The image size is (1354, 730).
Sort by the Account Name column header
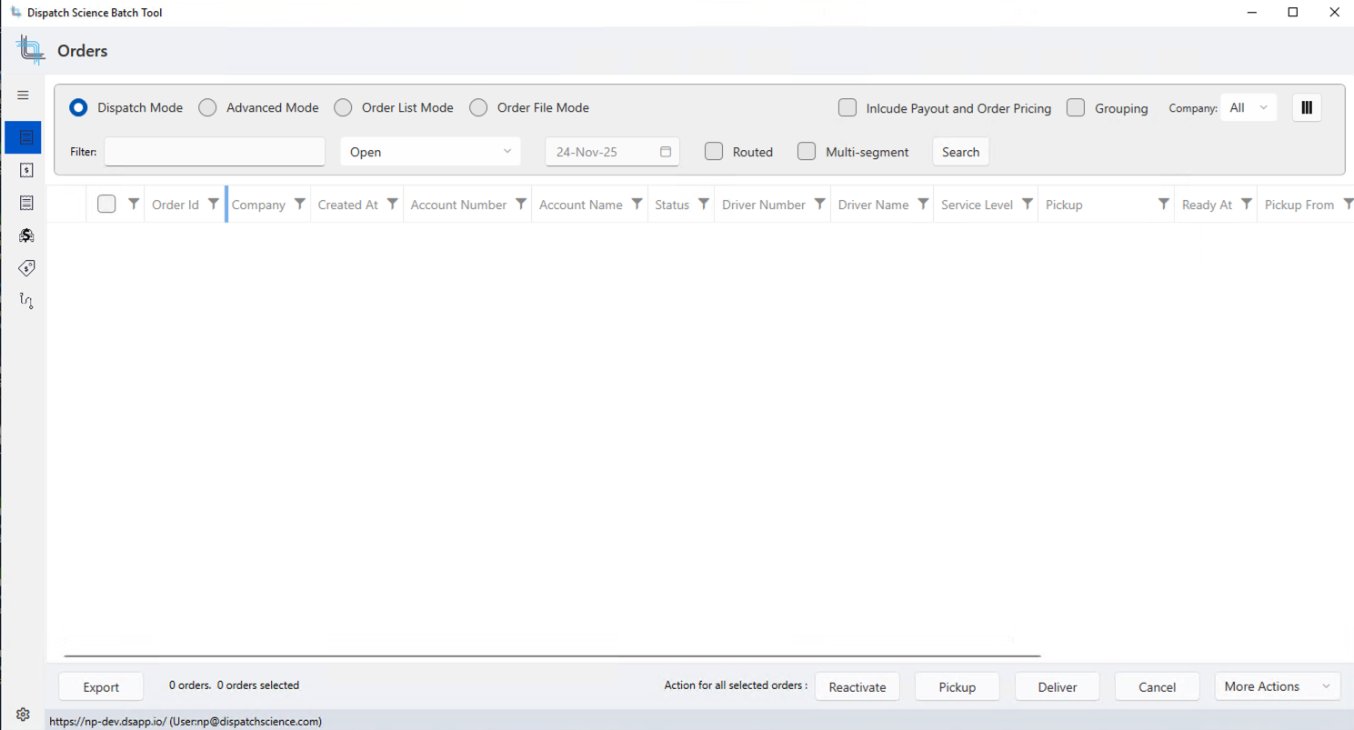coord(581,205)
